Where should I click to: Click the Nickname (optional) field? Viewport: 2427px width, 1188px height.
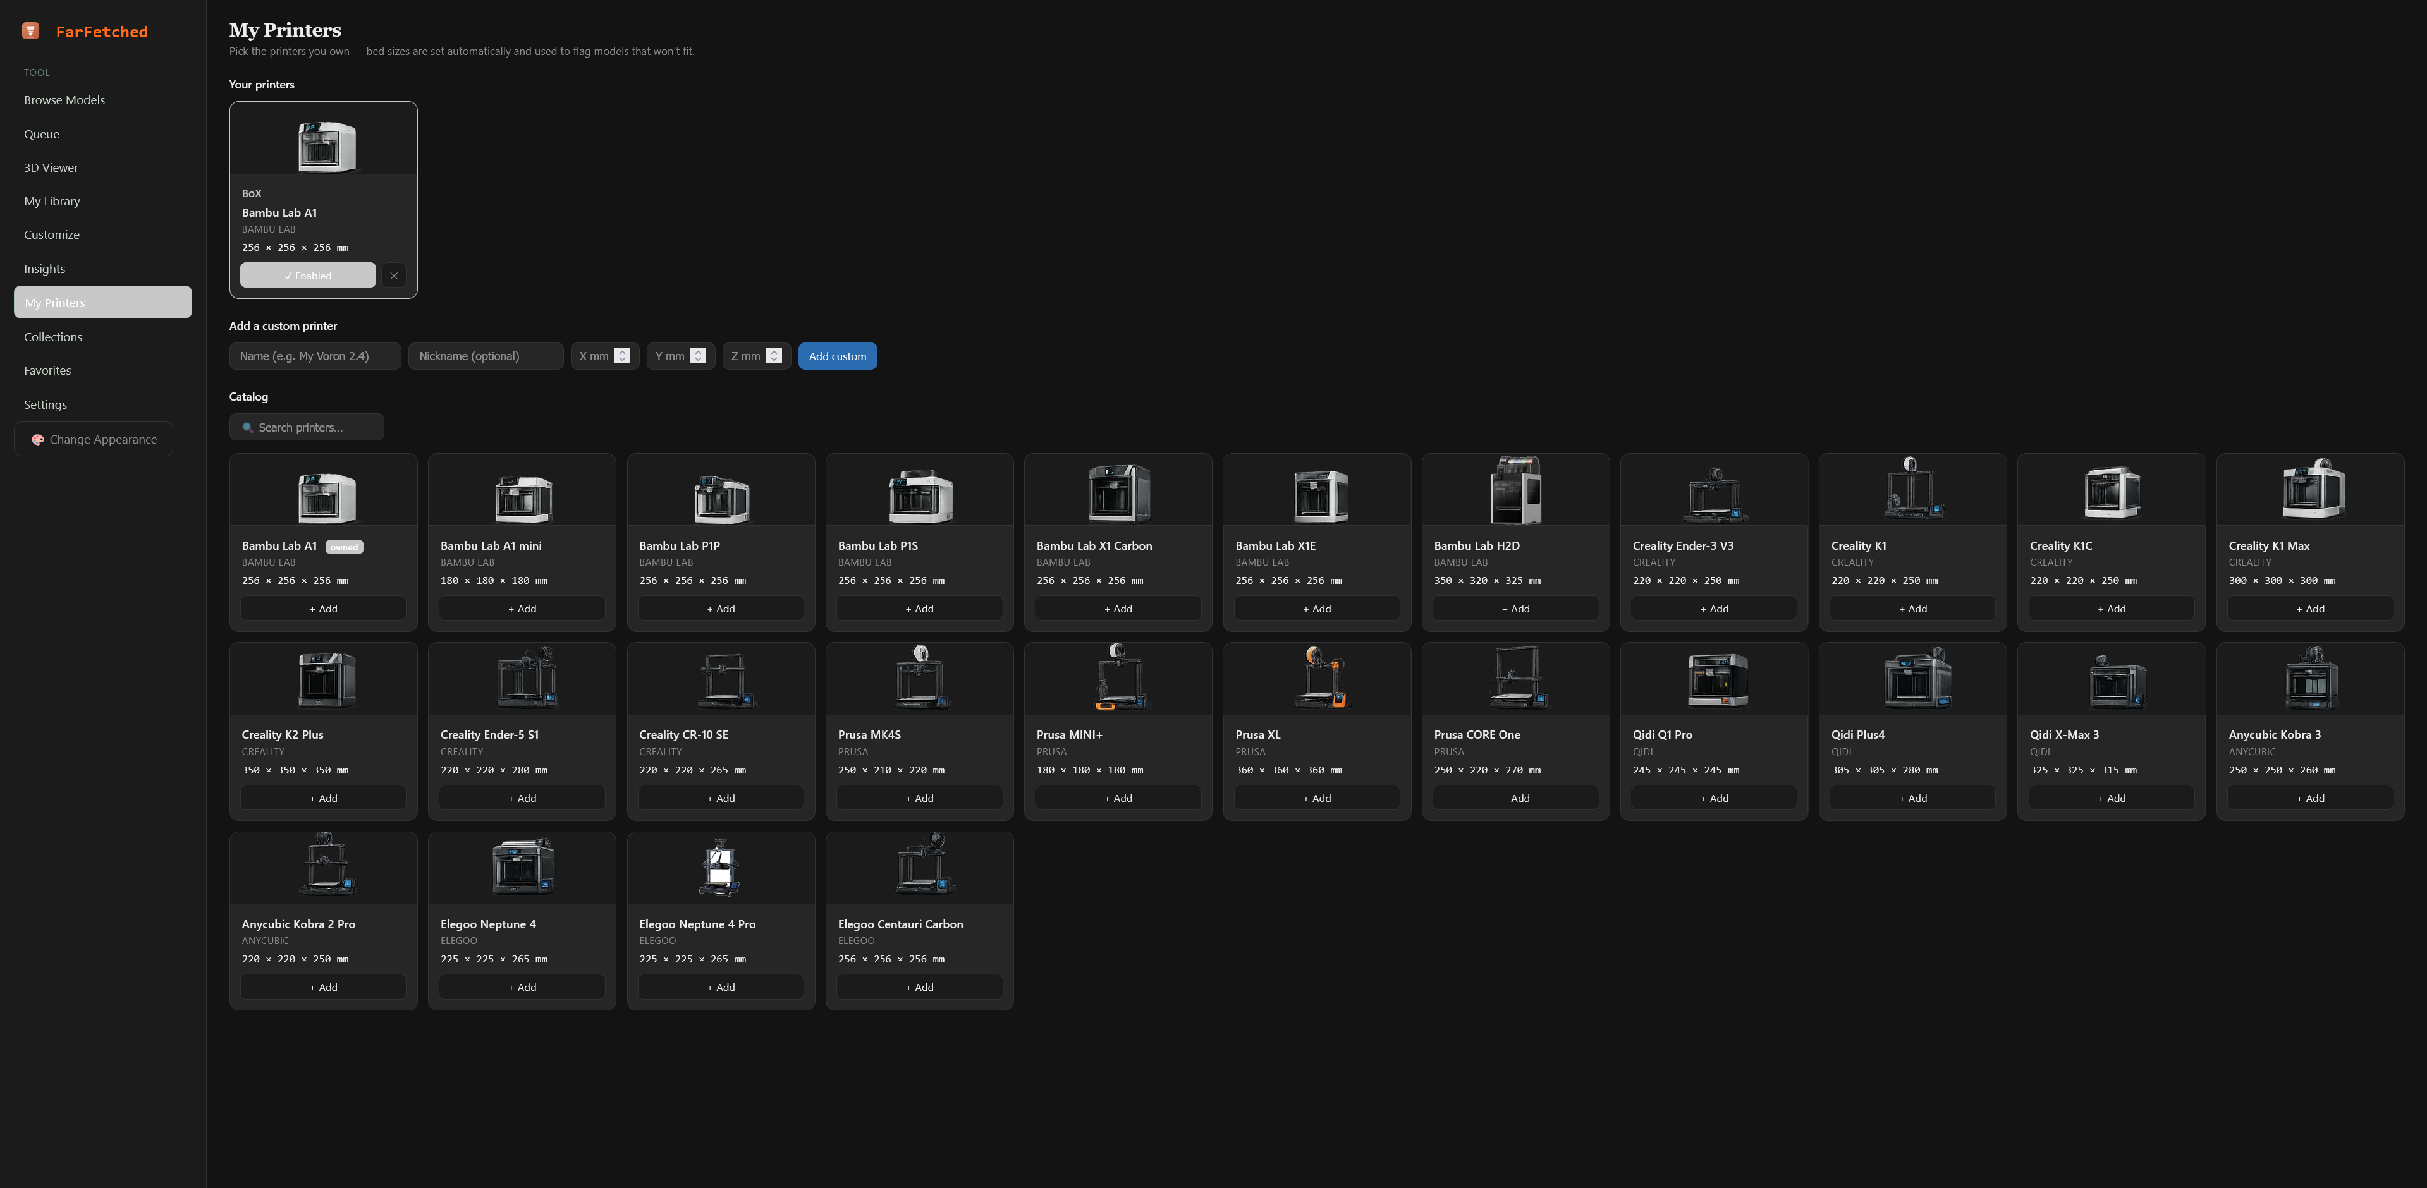tap(486, 356)
